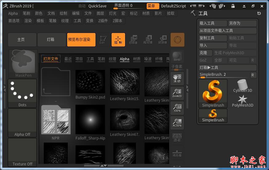Open the ZScript (Z脚本) menu
The image size is (269, 170).
[117, 21]
